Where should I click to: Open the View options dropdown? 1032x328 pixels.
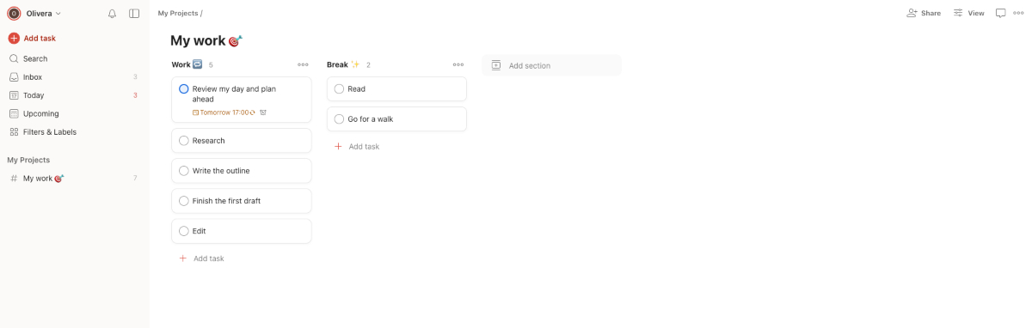coord(968,13)
